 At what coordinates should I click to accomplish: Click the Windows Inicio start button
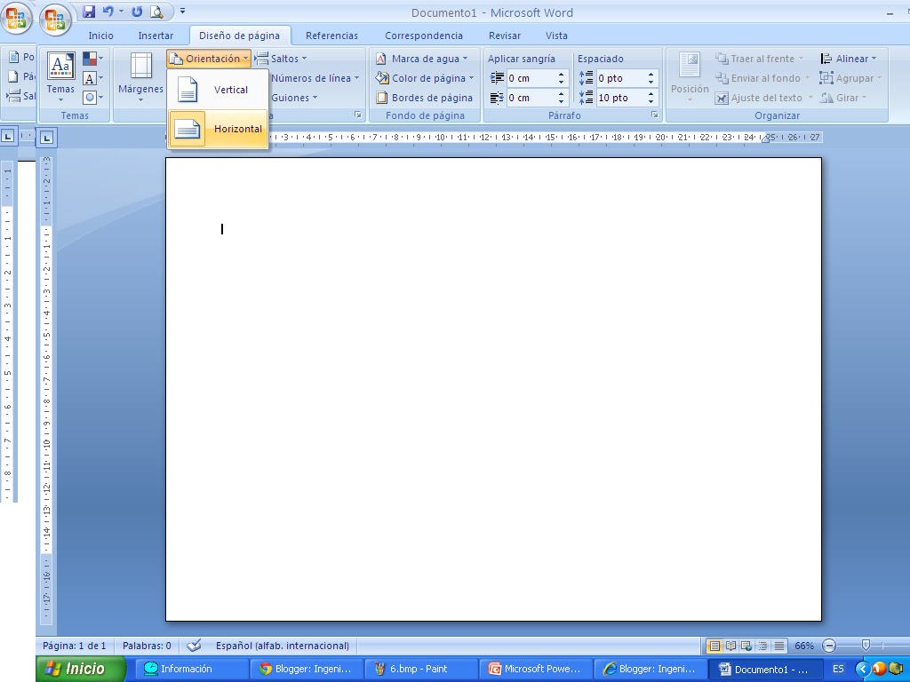point(81,669)
